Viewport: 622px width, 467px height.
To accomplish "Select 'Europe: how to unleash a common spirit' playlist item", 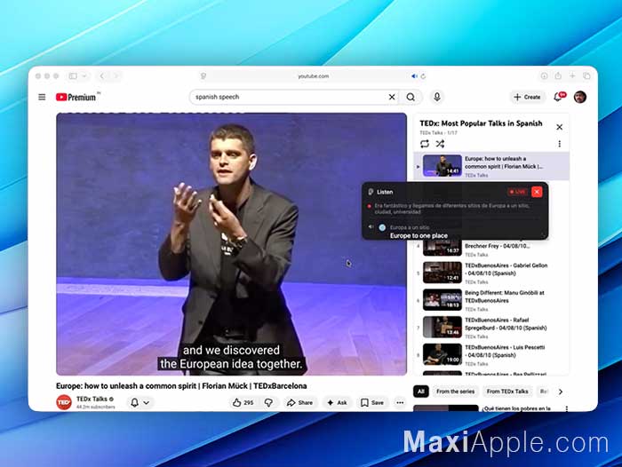I will coord(491,166).
